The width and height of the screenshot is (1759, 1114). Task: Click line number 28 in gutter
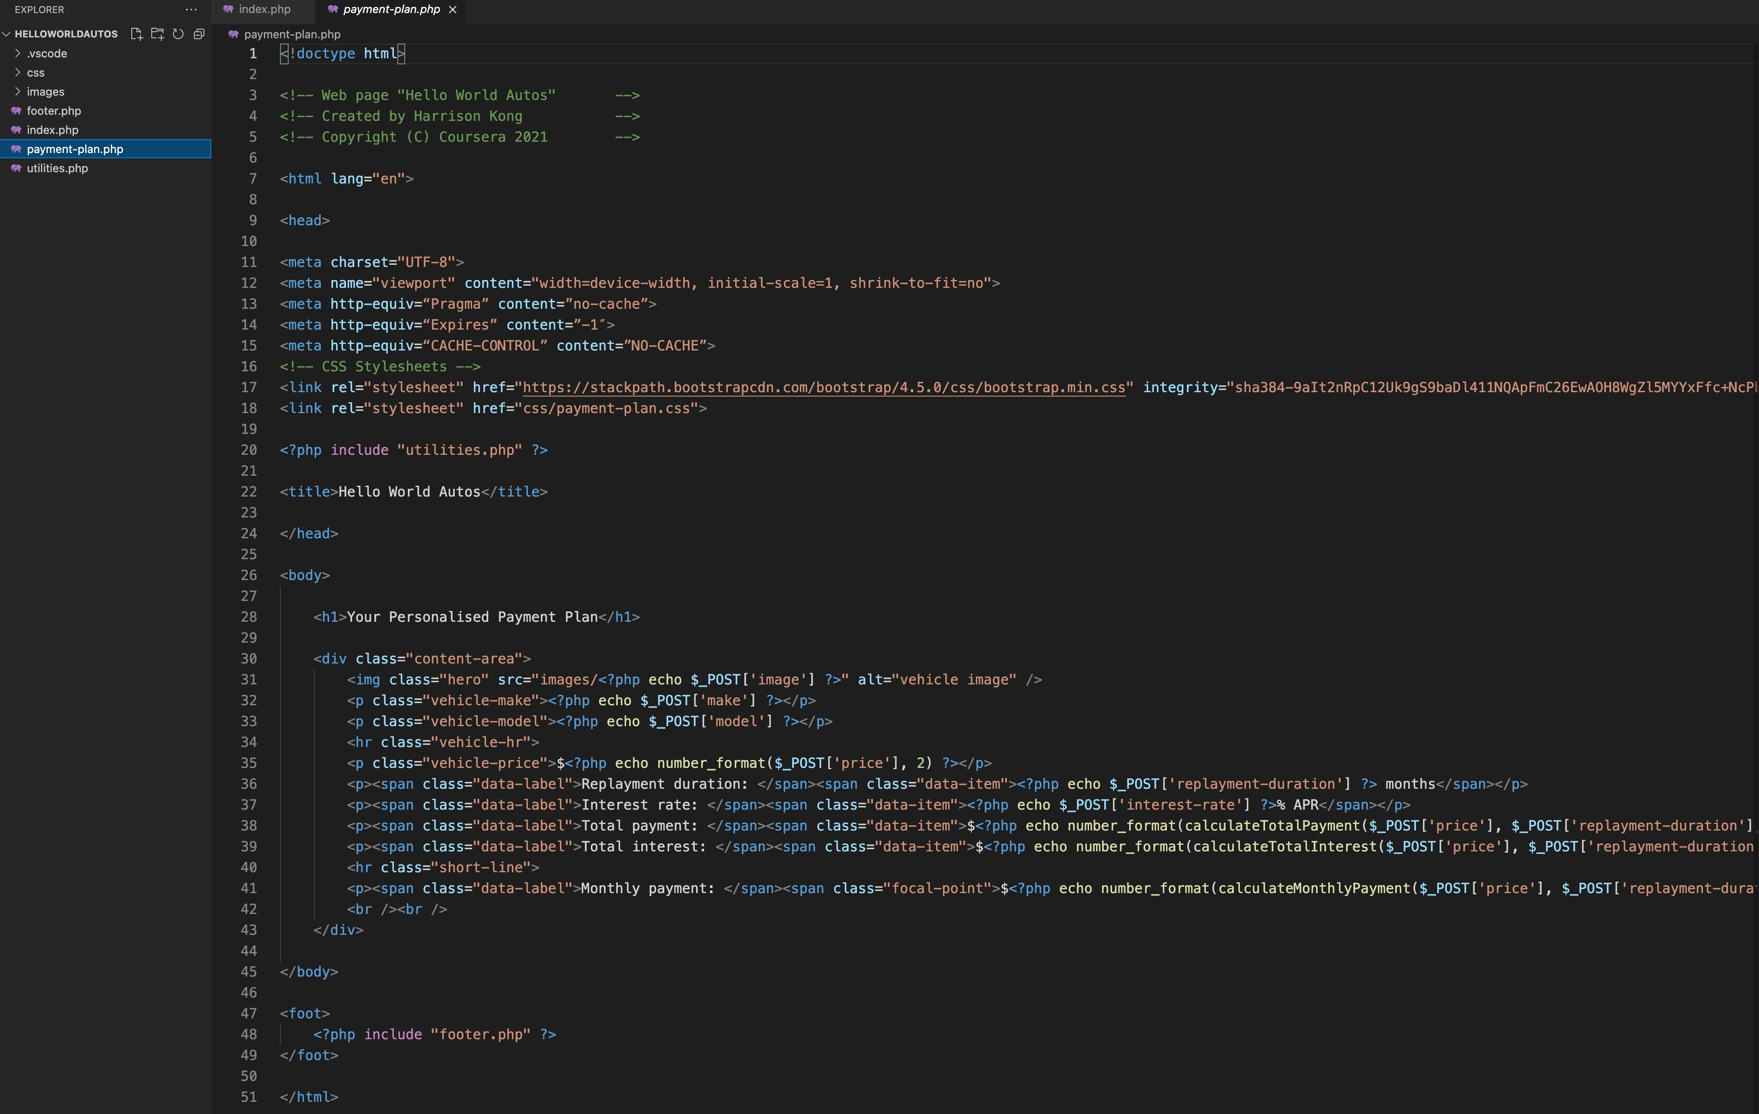[248, 617]
